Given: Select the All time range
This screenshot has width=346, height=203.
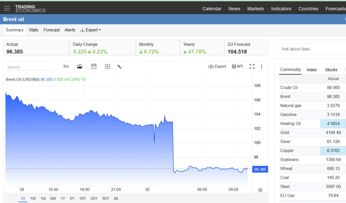Looking at the screenshot, I should (x=116, y=198).
